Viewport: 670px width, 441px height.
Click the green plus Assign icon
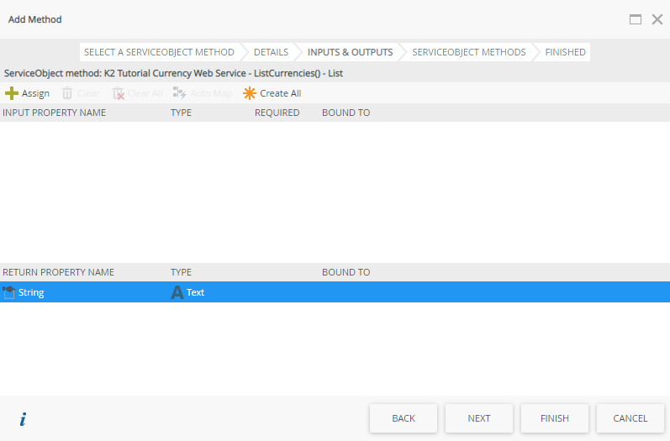point(12,93)
